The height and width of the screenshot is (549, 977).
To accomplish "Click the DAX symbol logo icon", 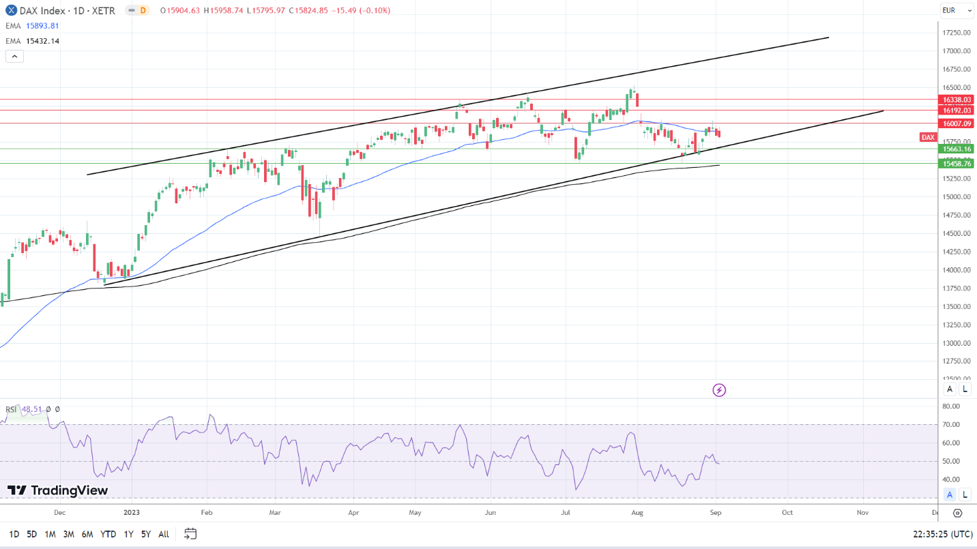I will pyautogui.click(x=11, y=10).
